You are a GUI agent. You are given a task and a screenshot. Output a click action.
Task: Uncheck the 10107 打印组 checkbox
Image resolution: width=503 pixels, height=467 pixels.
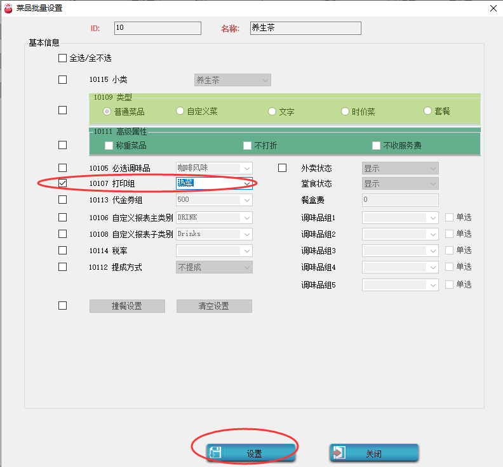pyautogui.click(x=62, y=183)
